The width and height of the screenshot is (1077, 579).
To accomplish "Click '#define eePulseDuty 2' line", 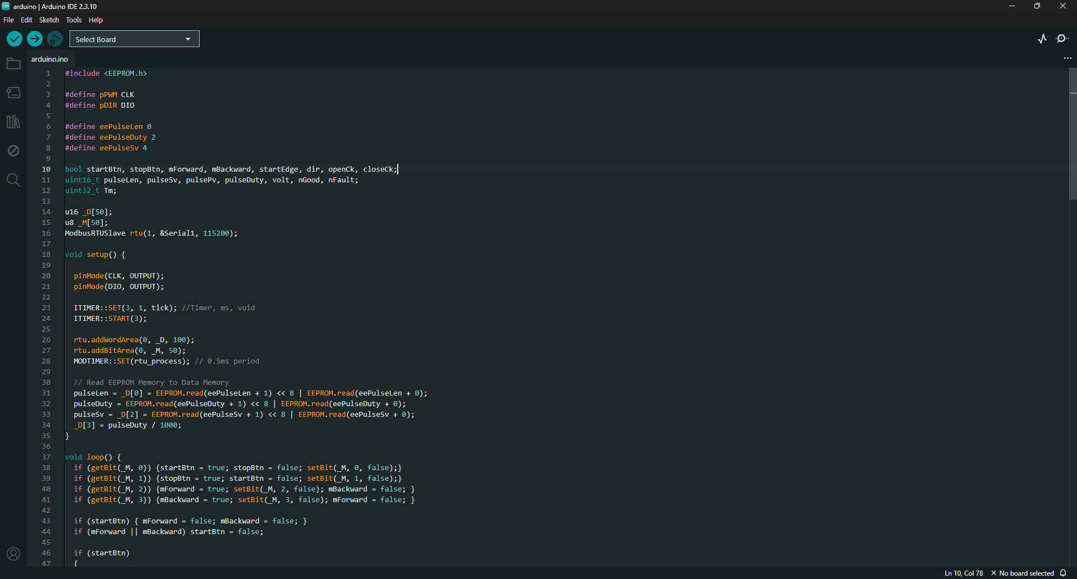I will (x=111, y=137).
